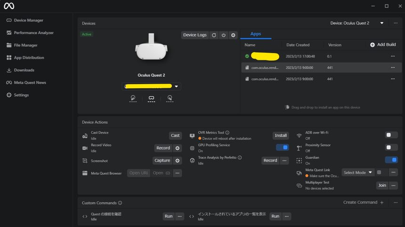
Task: Open options for the version 0.1 app row
Action: (x=393, y=56)
